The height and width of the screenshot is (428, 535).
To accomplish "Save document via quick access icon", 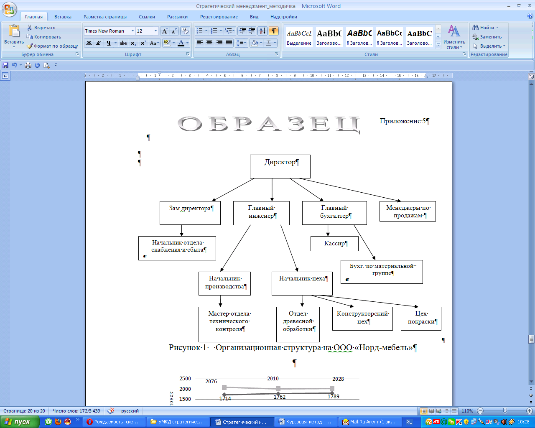I will click(5, 65).
